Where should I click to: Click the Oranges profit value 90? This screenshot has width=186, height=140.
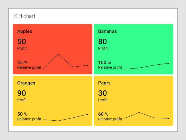(22, 93)
